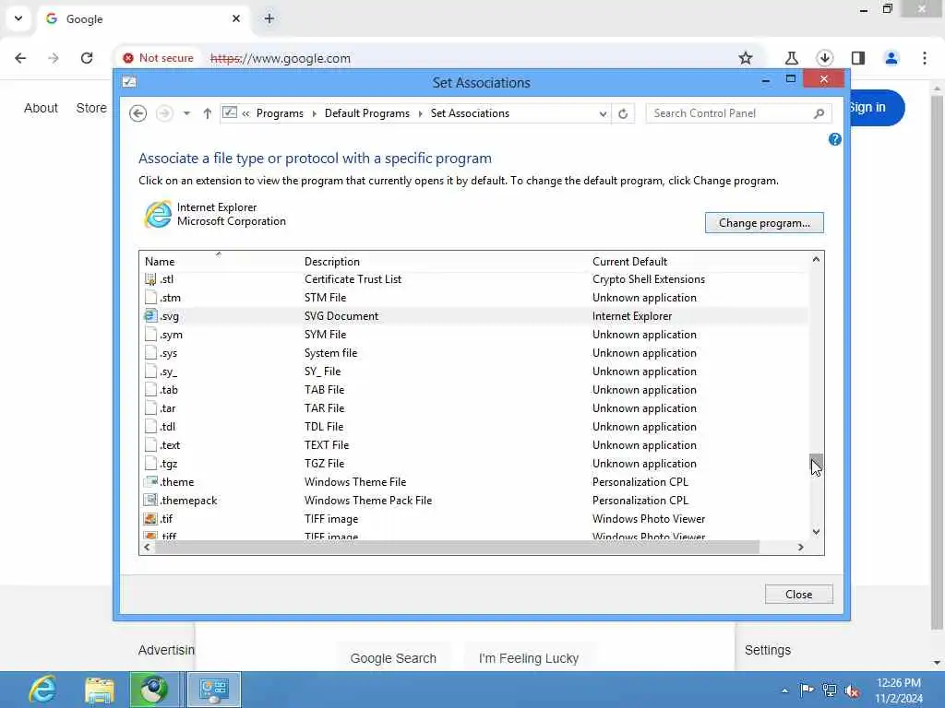Go up one level in Control Panel
The width and height of the screenshot is (945, 708).
coord(208,113)
